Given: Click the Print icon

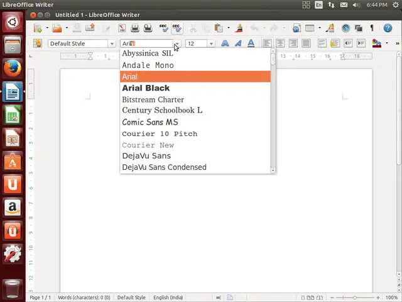Looking at the screenshot, I should pyautogui.click(x=135, y=28).
